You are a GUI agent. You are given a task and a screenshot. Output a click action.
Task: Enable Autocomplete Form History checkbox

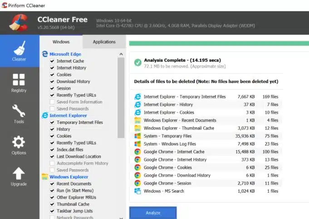(x=52, y=163)
